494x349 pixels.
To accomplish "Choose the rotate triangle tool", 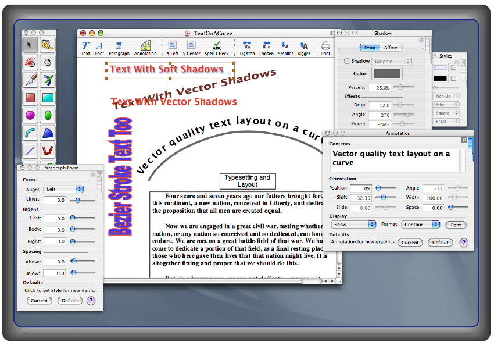I will pyautogui.click(x=30, y=62).
